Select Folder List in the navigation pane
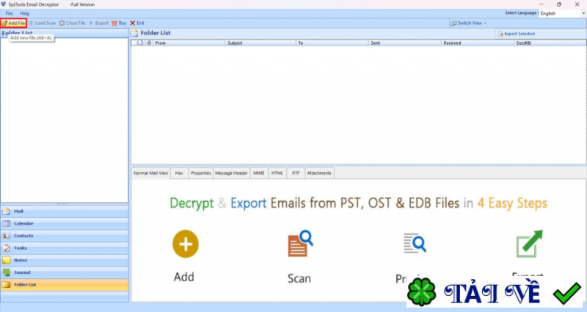 click(x=65, y=285)
